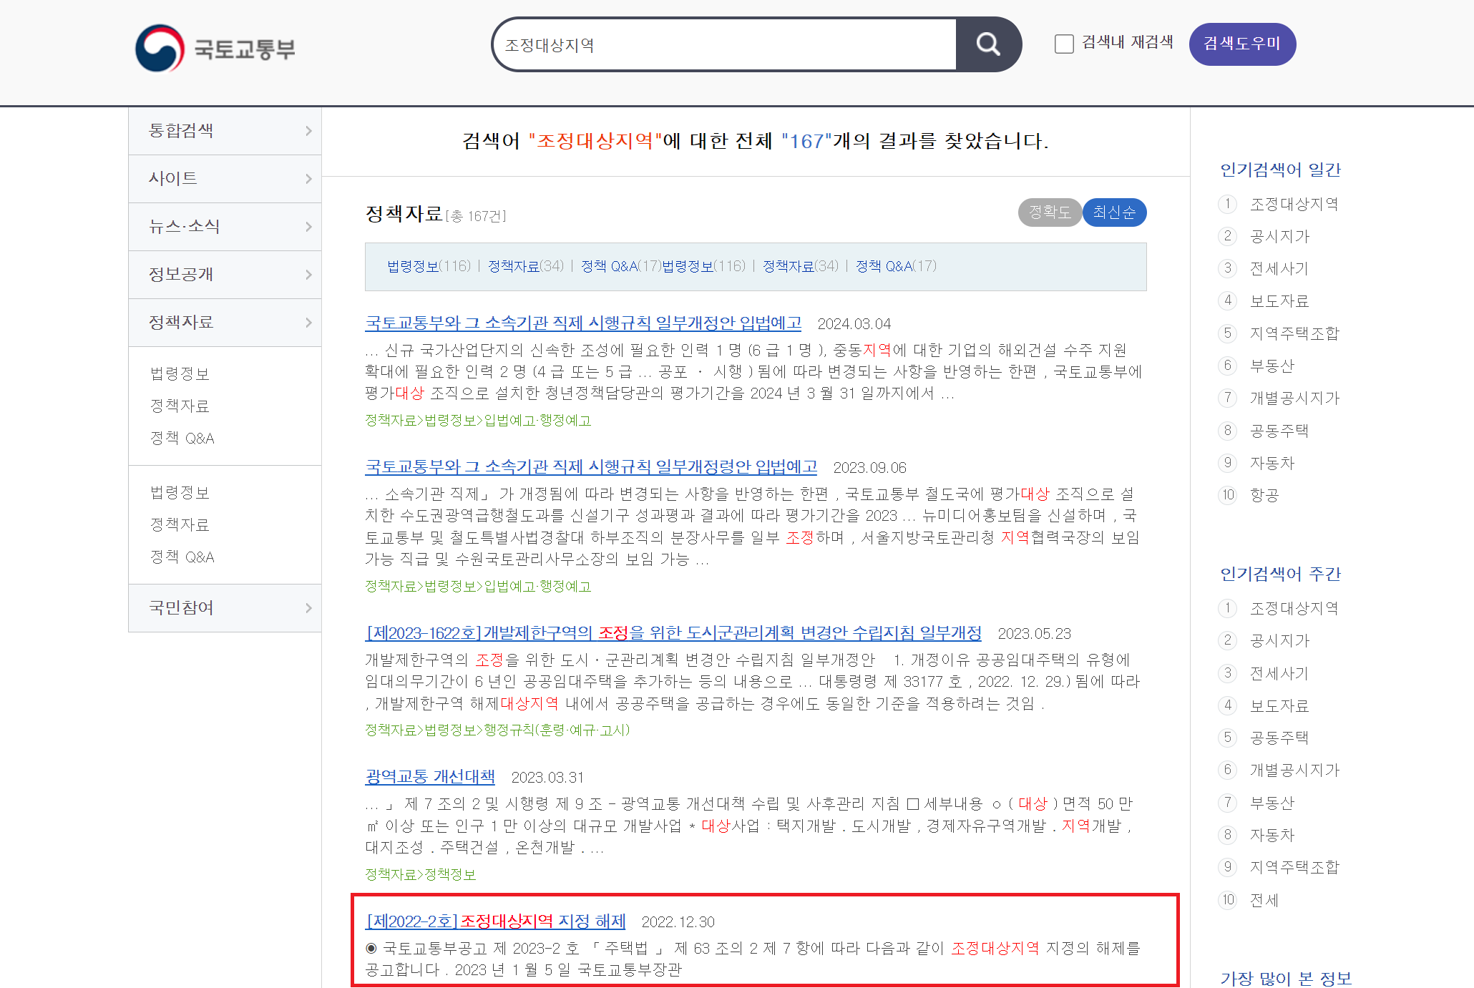Enable 검색내 재검색 checkbox
The height and width of the screenshot is (988, 1474).
pos(1064,44)
